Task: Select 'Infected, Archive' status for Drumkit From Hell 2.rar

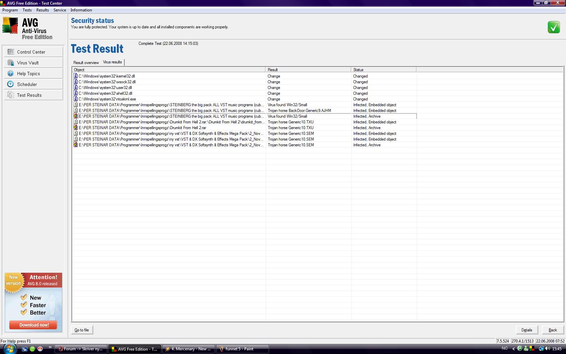Action: click(367, 128)
